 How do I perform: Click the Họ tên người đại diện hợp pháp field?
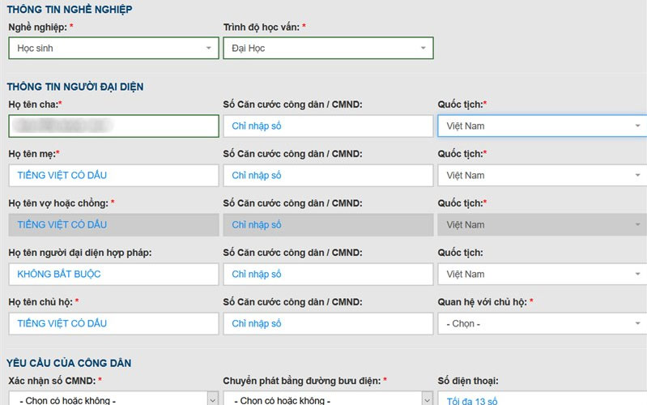(x=113, y=274)
